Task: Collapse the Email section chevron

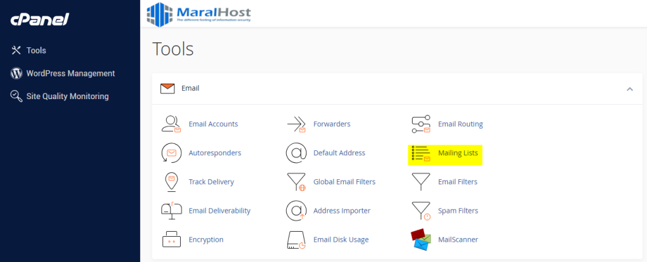Action: tap(630, 89)
